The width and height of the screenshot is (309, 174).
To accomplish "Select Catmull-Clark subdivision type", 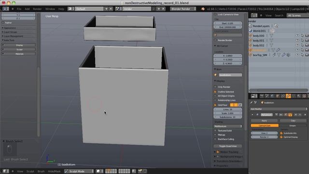I will point(265,126).
